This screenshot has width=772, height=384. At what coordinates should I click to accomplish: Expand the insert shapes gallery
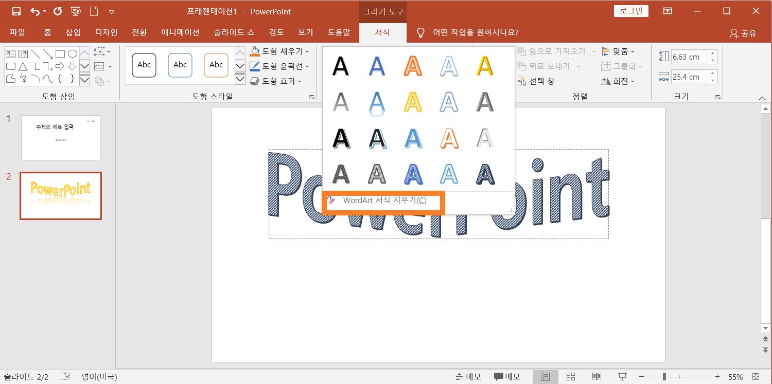point(85,80)
